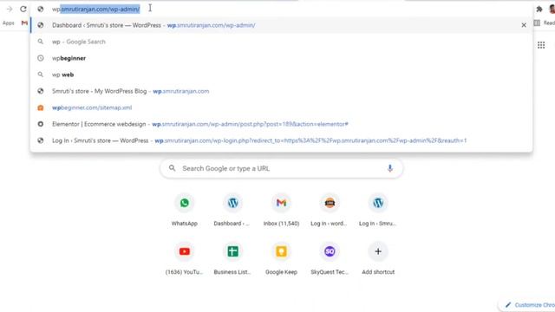Click the voice search microphone icon

[389, 168]
